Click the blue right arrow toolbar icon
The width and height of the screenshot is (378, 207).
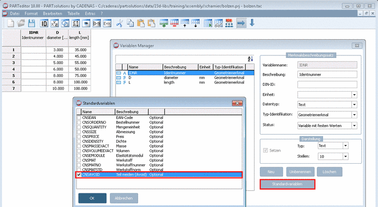pos(241,23)
